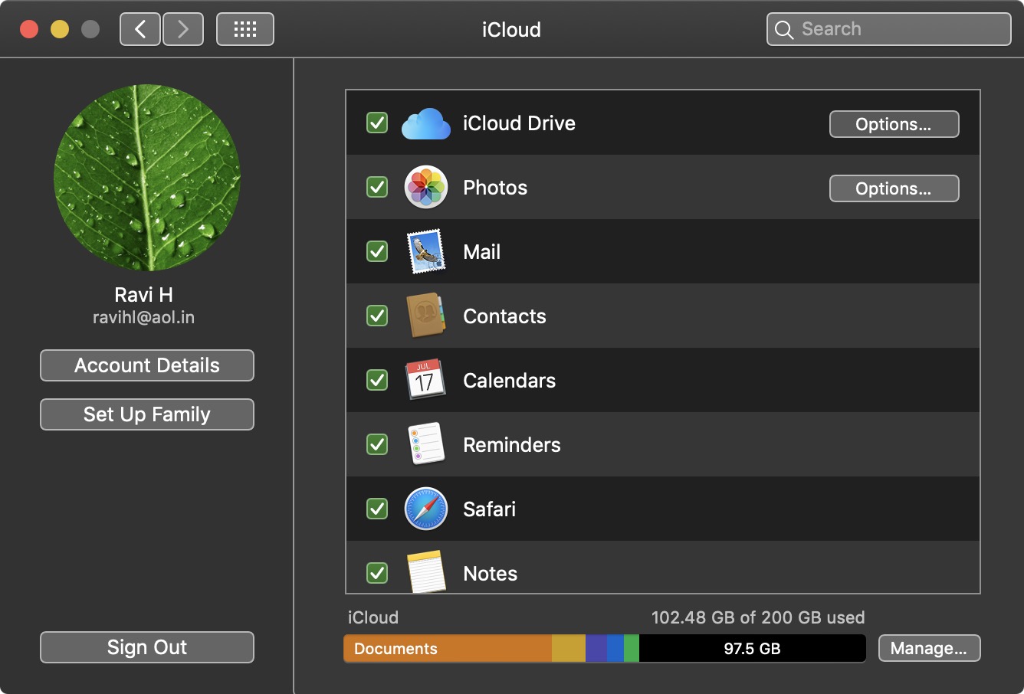Click the 102.48 GB of 200 GB used text
1024x694 pixels.
click(x=758, y=617)
